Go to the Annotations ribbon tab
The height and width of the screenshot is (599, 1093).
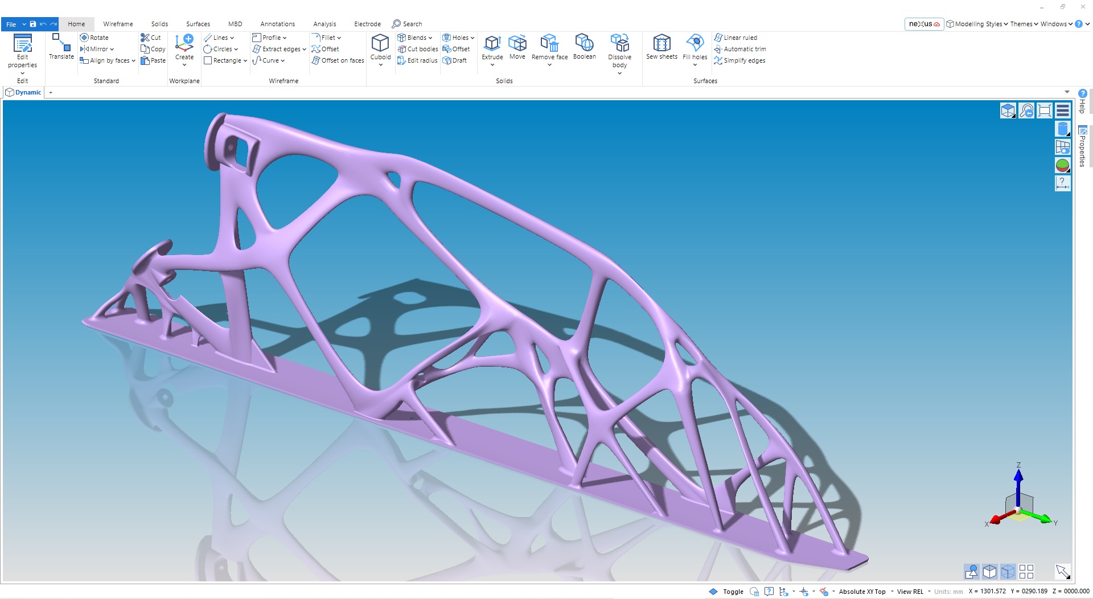pos(278,24)
